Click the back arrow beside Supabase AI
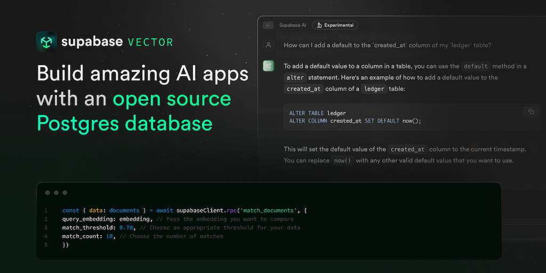 tap(268, 25)
